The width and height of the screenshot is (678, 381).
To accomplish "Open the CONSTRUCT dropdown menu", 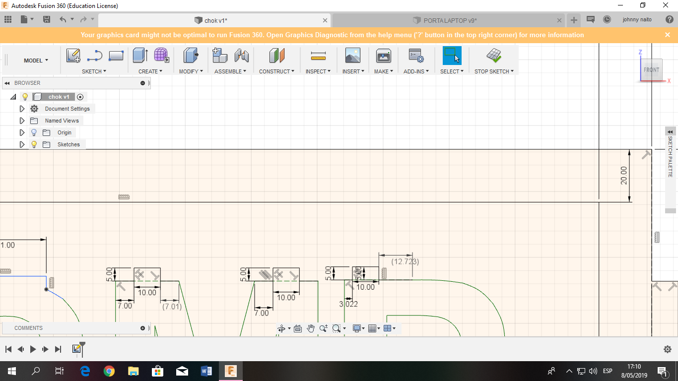I will 277,71.
